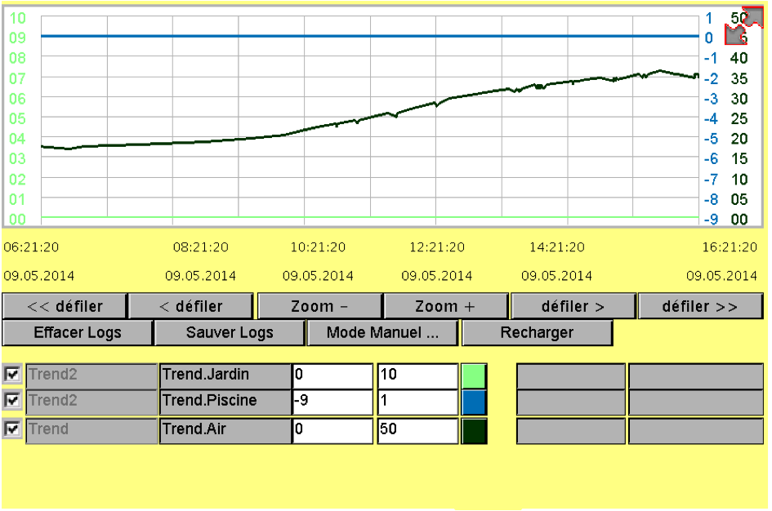Click the dark green Trend.Air color swatch
This screenshot has width=772, height=511.
point(474,430)
